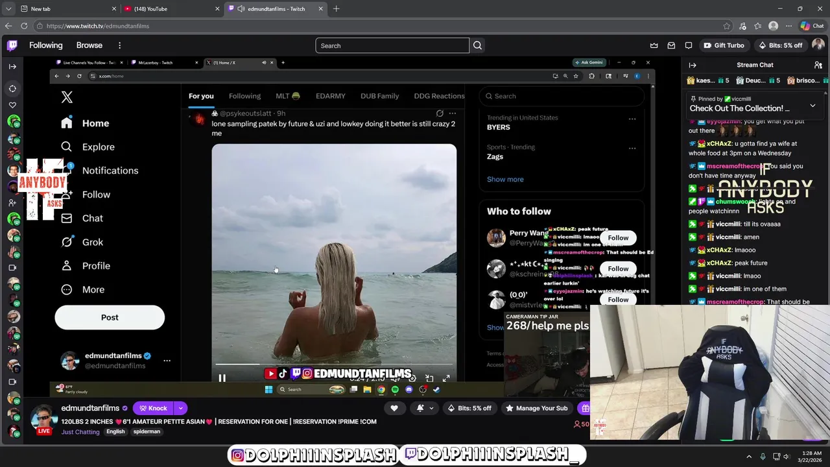
Task: Open a new browser tab plus
Action: coord(336,8)
